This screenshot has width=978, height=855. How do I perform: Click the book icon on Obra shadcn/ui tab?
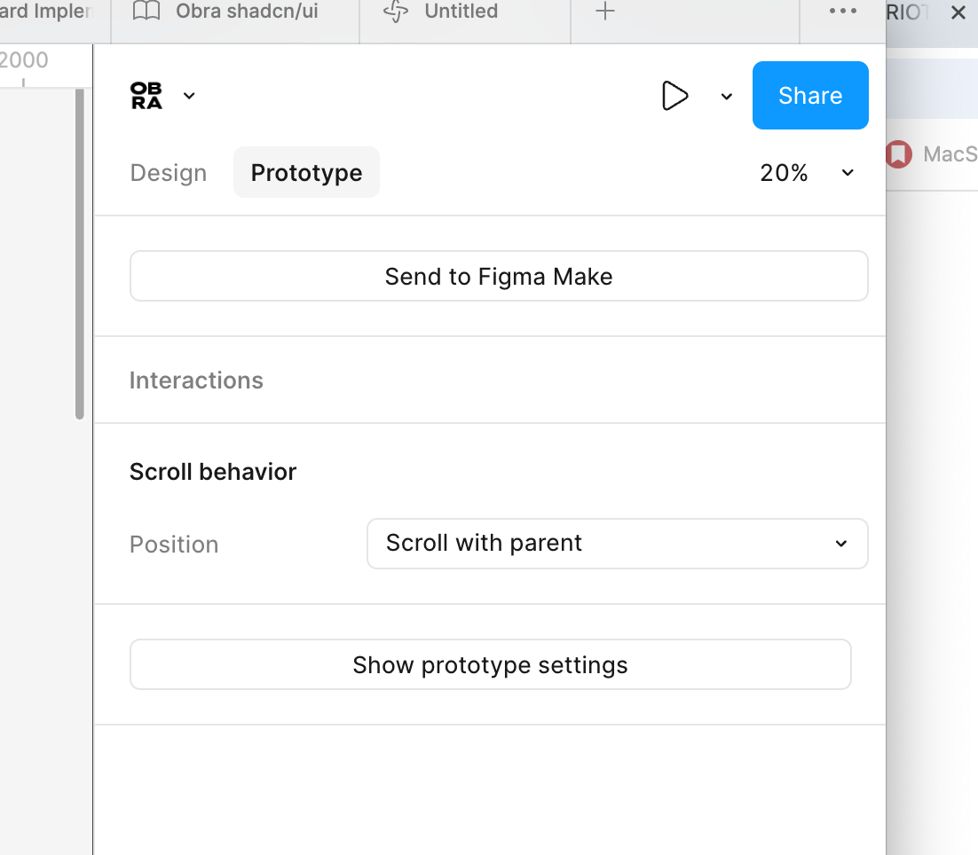pos(146,12)
